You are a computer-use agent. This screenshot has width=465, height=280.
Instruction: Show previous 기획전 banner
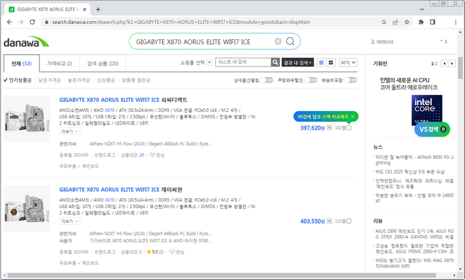(444, 64)
